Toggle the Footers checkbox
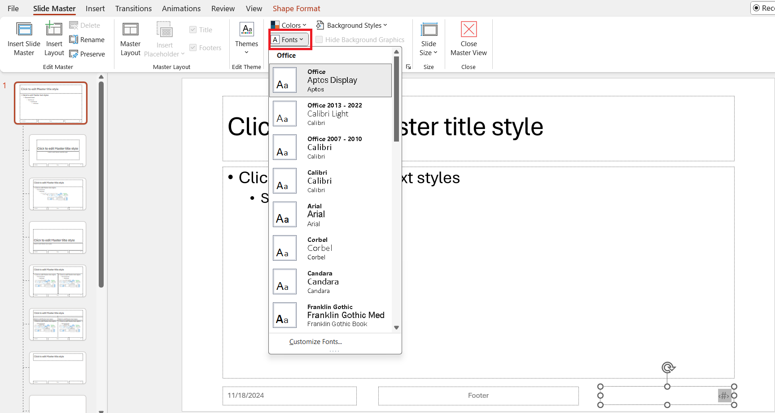Screen dimensions: 775x413 tap(193, 47)
